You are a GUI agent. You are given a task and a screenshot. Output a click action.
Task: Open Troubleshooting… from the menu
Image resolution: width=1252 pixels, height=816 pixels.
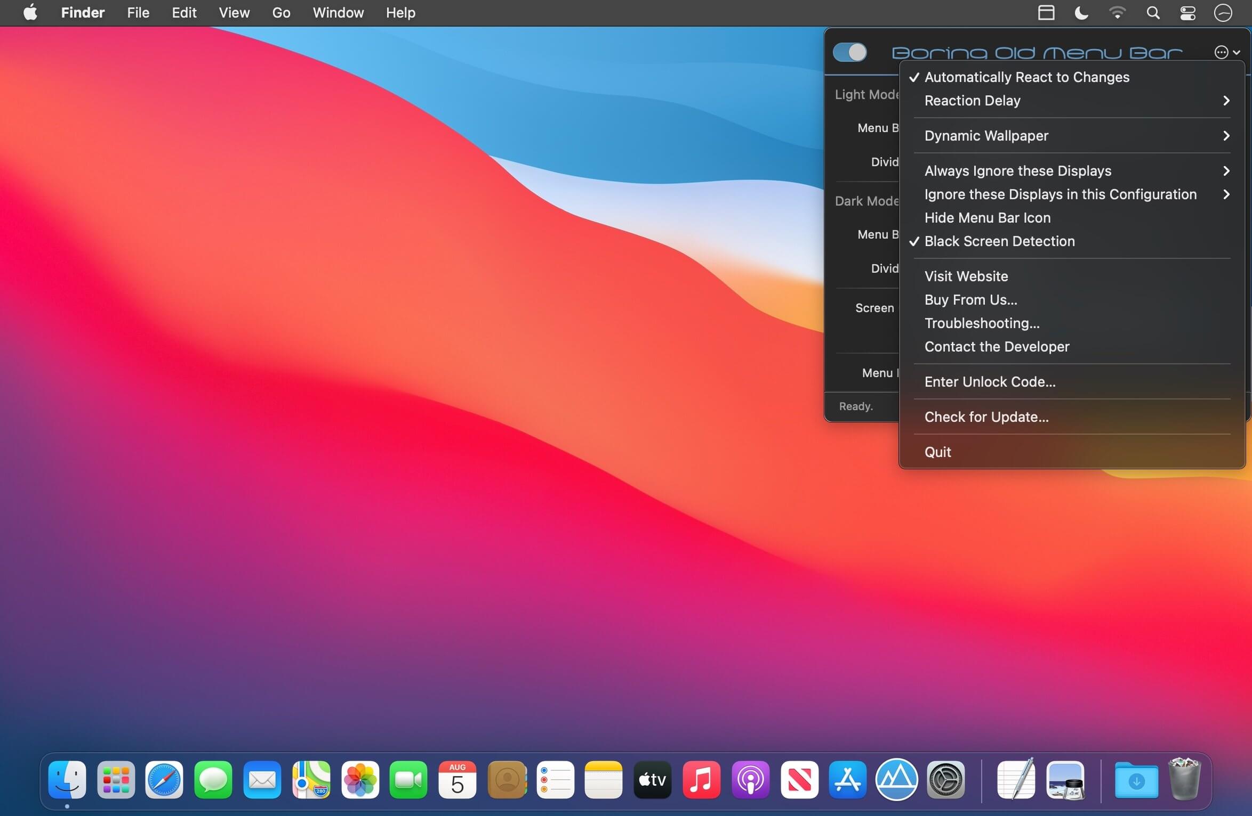tap(1072, 323)
